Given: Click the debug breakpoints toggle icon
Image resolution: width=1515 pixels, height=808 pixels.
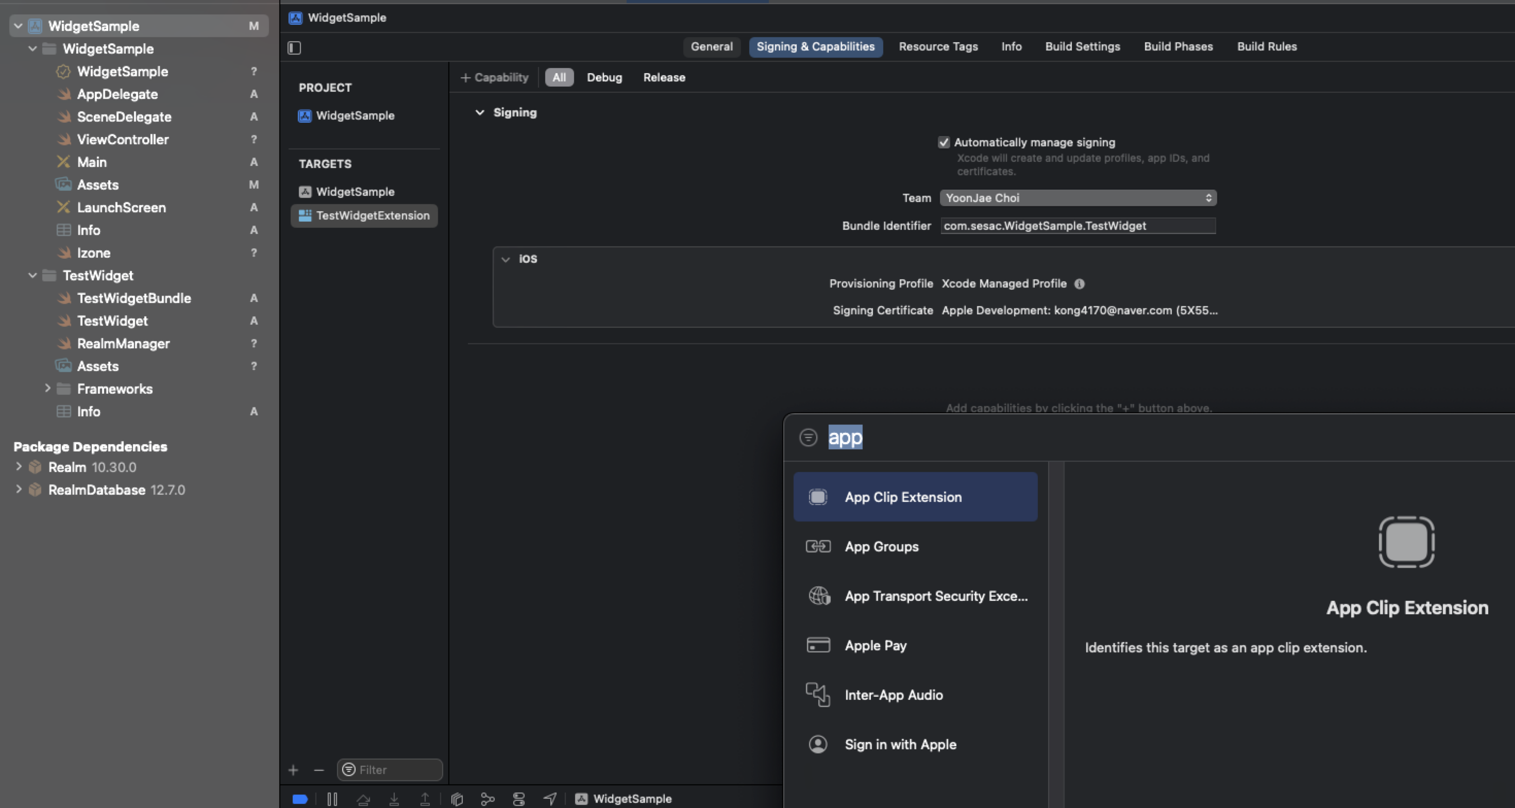Looking at the screenshot, I should coord(300,799).
